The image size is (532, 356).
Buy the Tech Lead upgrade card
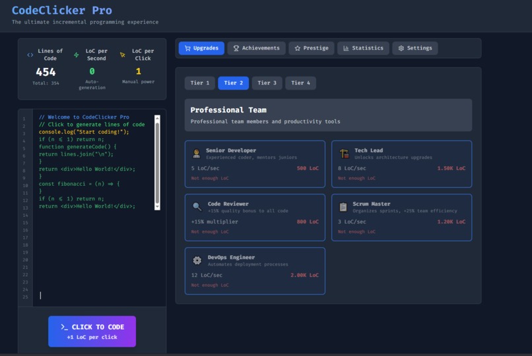pyautogui.click(x=401, y=164)
